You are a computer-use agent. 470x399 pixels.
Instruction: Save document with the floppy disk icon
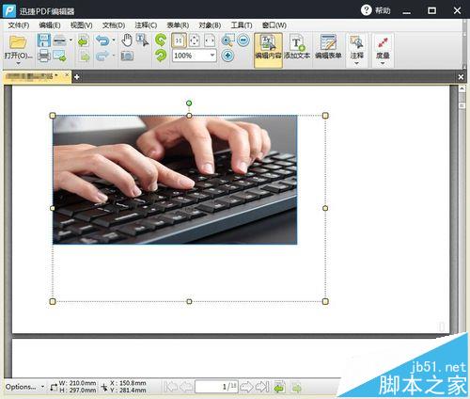point(43,40)
